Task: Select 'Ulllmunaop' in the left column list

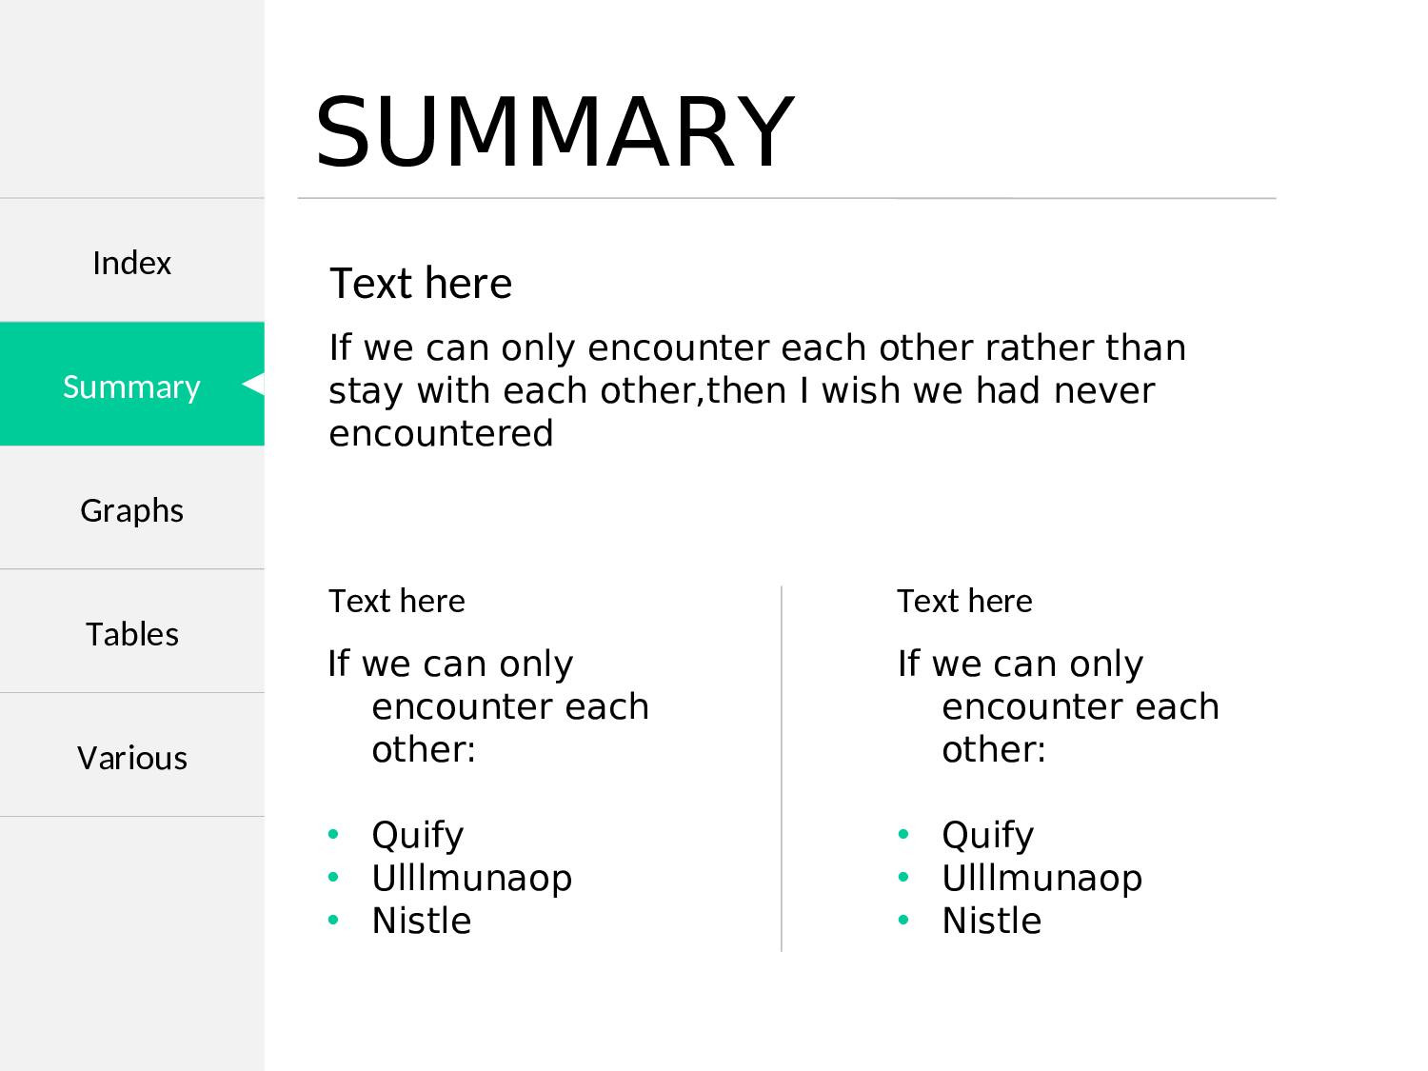Action: coord(472,878)
